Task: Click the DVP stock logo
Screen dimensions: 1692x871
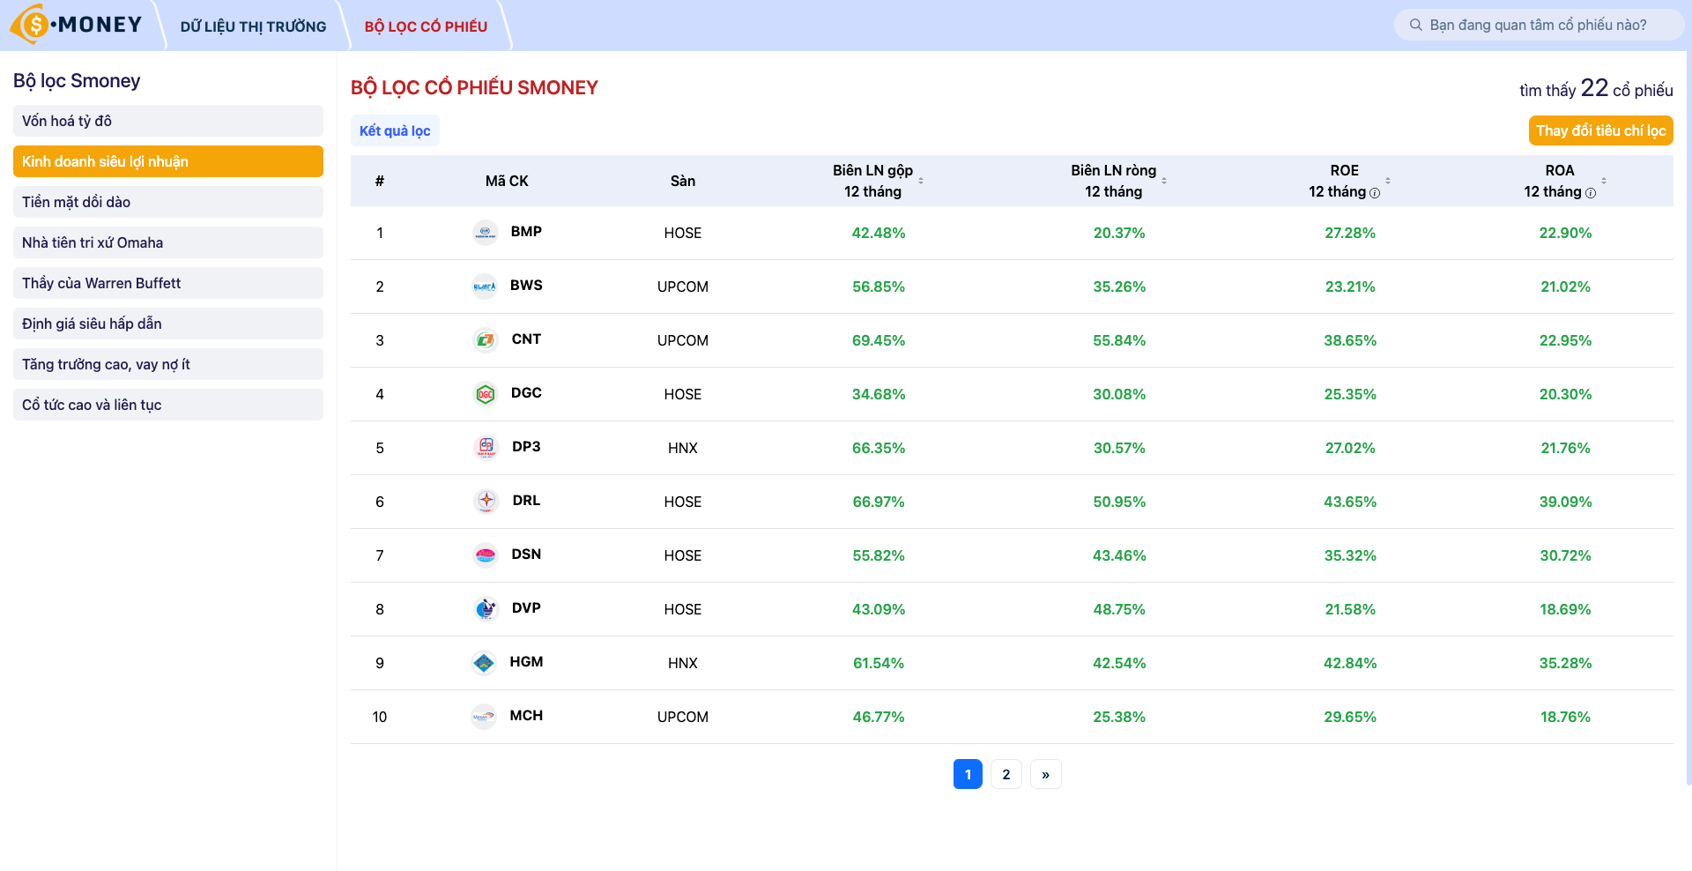Action: point(485,609)
